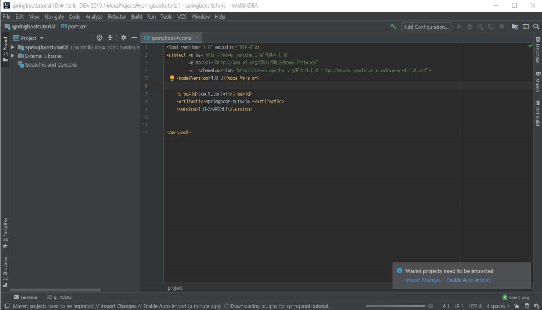Click the version 1.0-SNAPSHOT text
Image resolution: width=542 pixels, height=310 pixels.
[213, 110]
